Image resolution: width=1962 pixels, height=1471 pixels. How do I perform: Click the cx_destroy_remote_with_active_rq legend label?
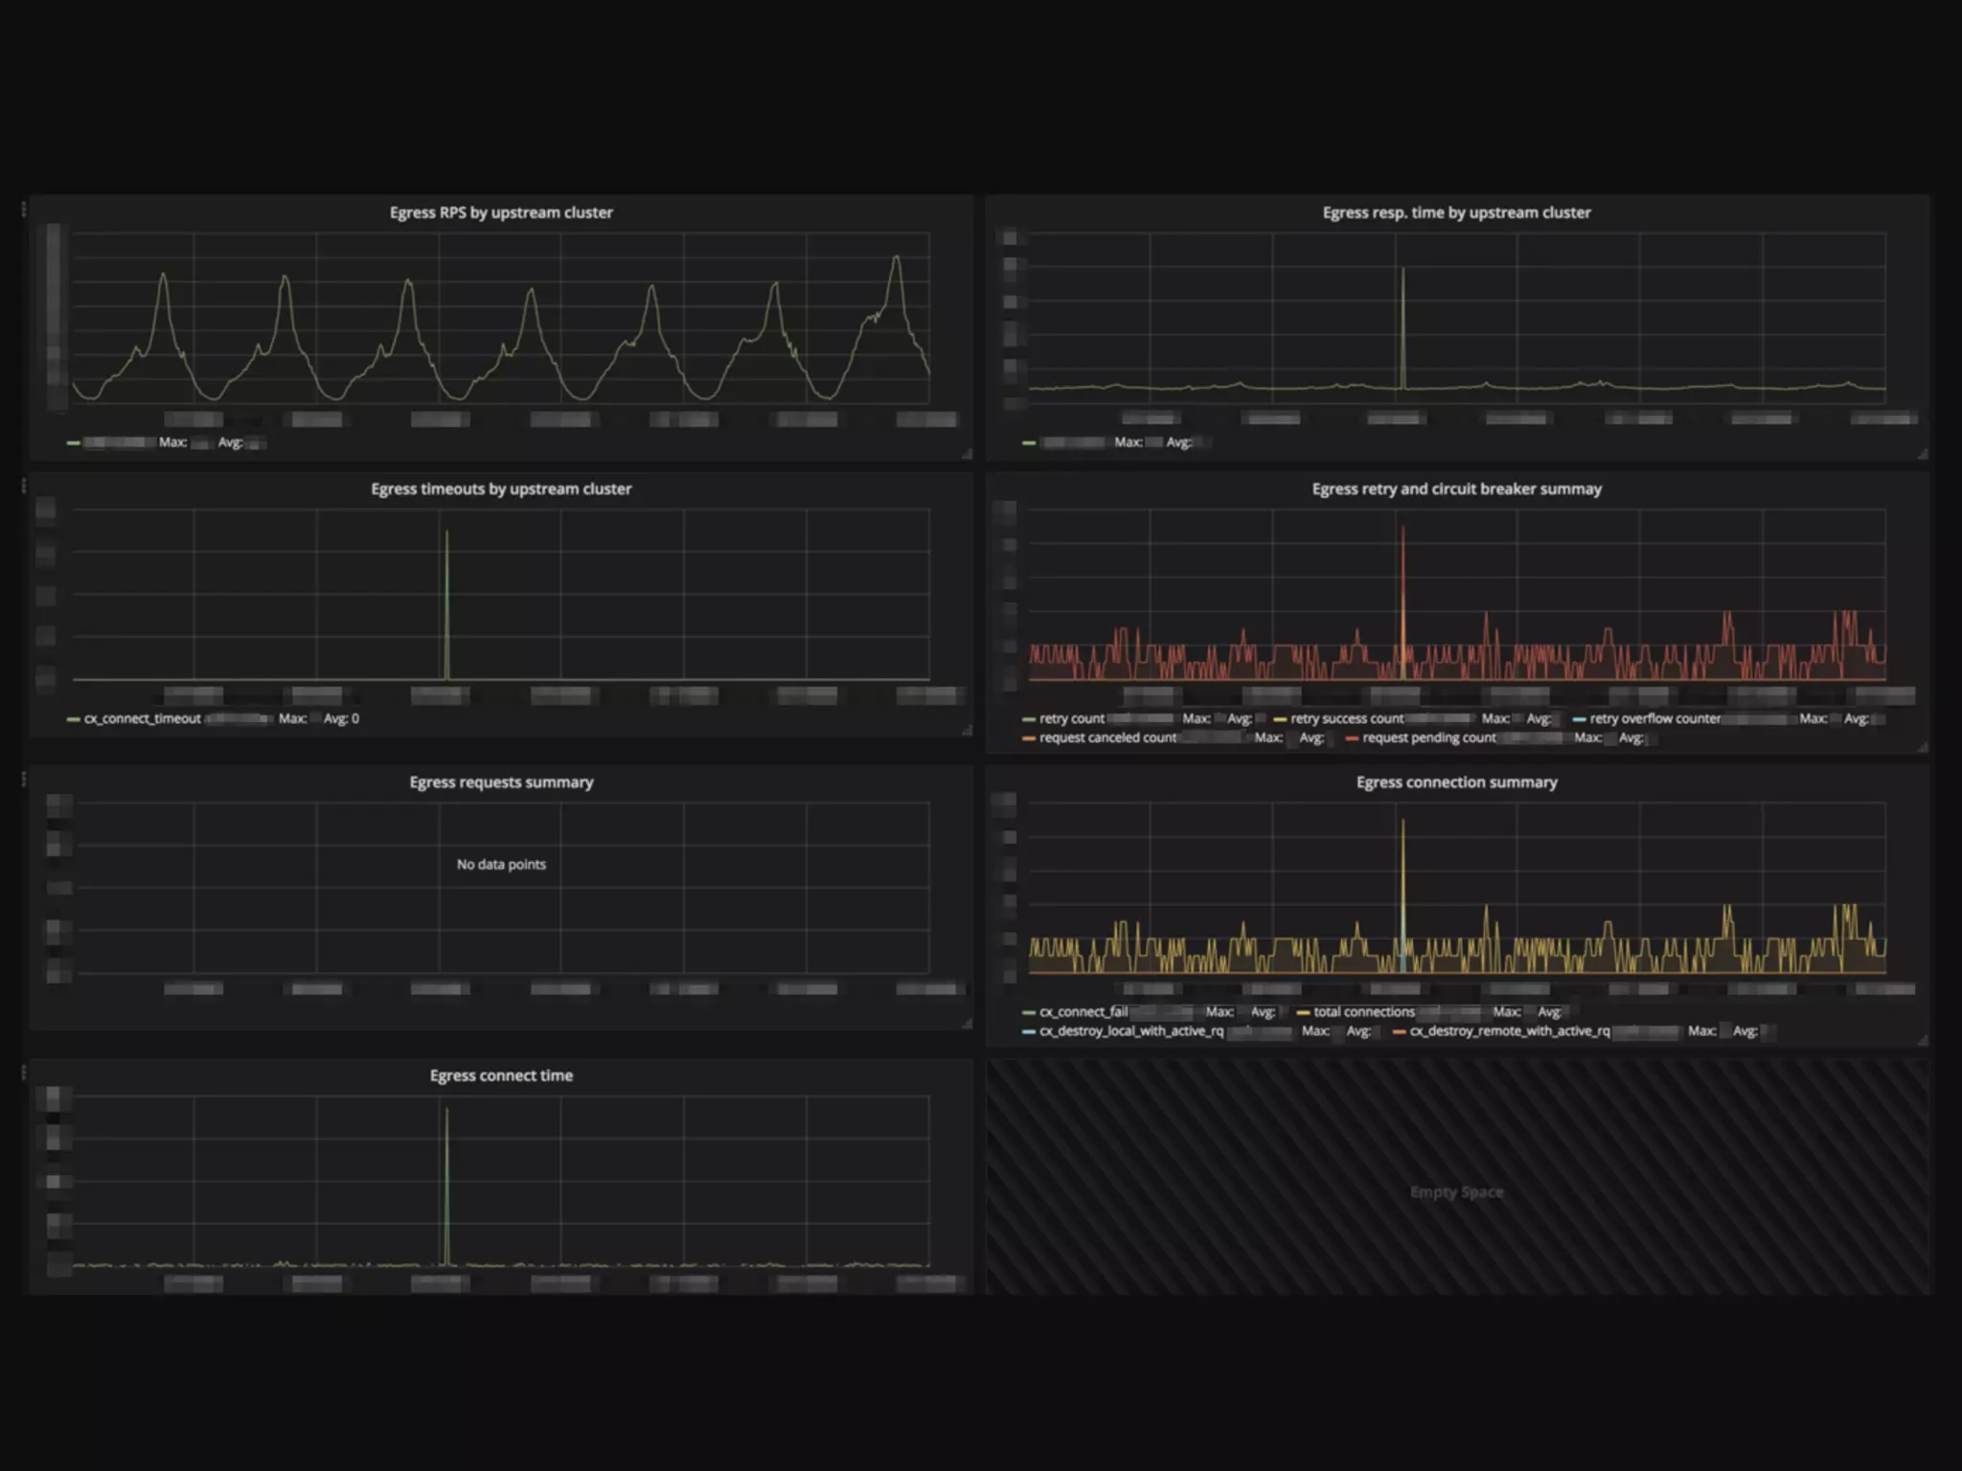[1509, 1031]
